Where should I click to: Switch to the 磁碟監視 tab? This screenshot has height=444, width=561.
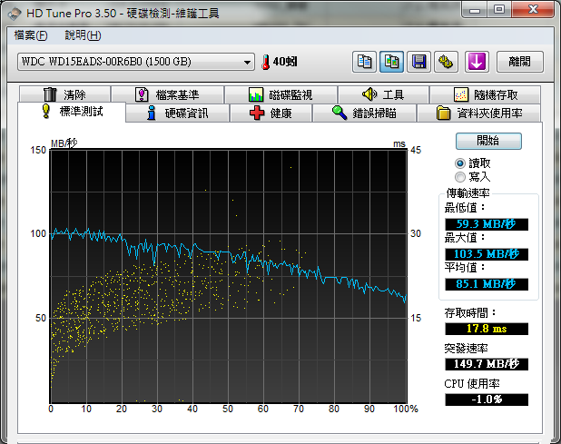(x=280, y=94)
